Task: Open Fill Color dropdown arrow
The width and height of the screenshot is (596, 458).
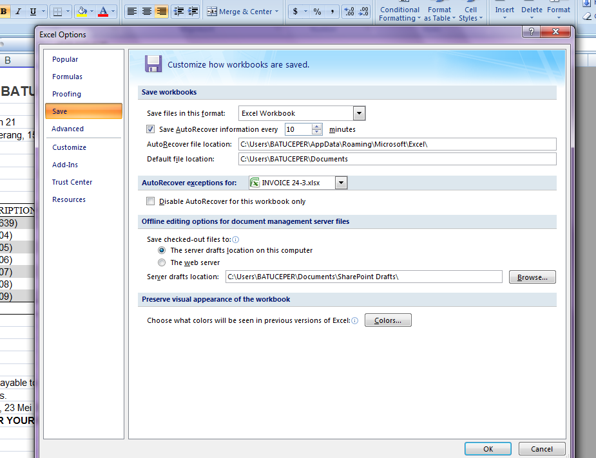Action: click(x=91, y=12)
